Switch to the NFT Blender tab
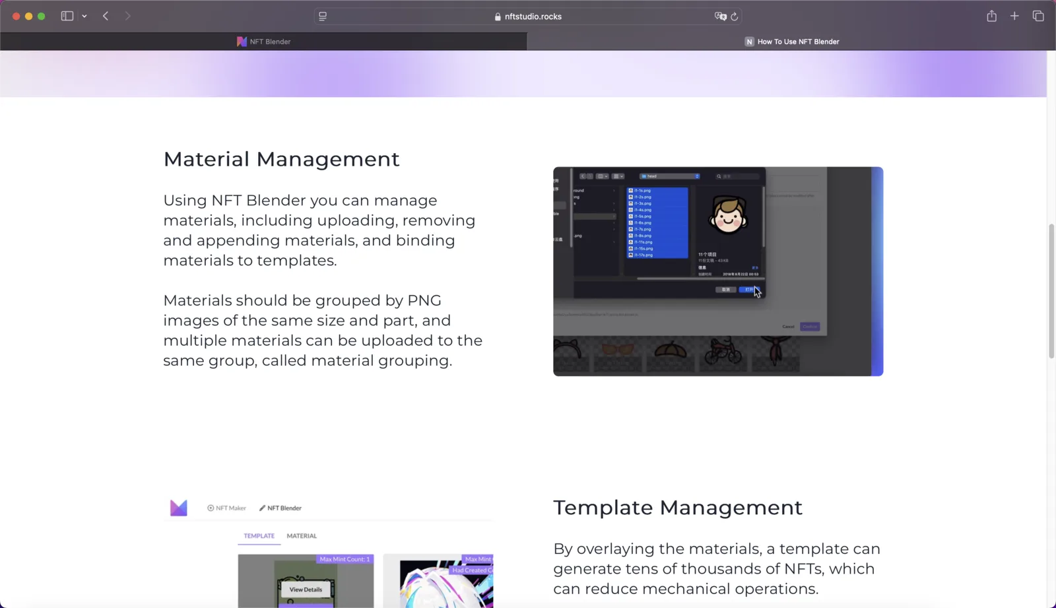1056x608 pixels. coord(263,42)
